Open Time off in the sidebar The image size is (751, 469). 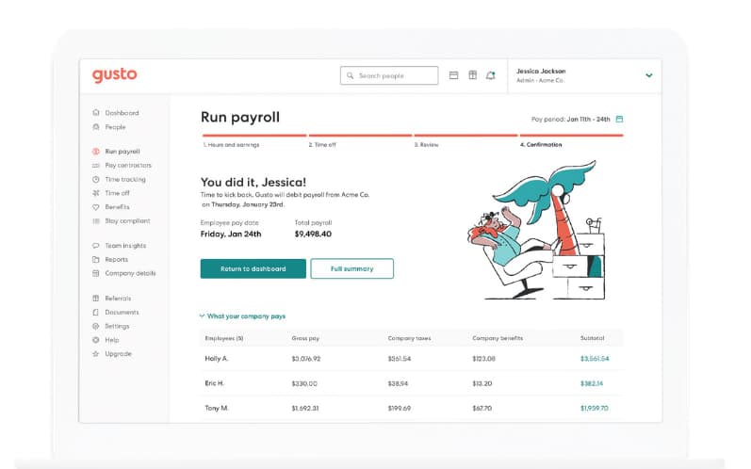coord(118,193)
